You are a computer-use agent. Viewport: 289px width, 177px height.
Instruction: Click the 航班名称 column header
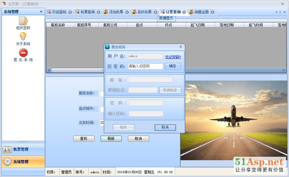point(61,25)
